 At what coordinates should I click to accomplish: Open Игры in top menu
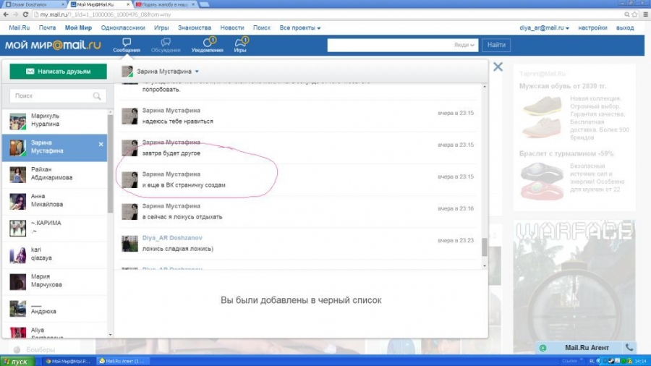click(x=161, y=27)
